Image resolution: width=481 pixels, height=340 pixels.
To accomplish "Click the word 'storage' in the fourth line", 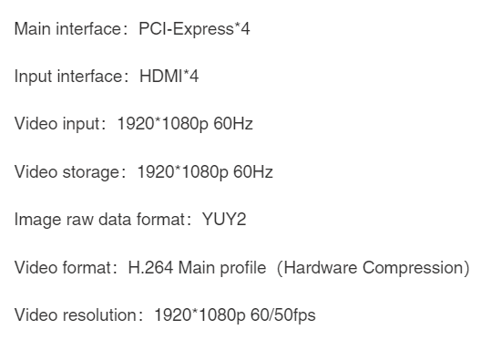I will point(91,173).
